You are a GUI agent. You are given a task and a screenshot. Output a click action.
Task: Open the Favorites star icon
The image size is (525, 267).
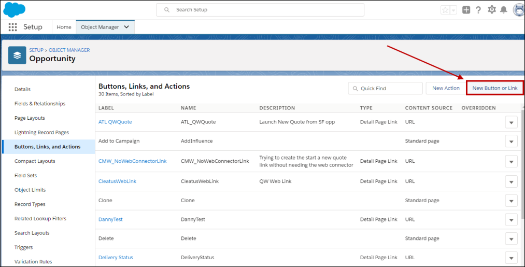coord(445,10)
